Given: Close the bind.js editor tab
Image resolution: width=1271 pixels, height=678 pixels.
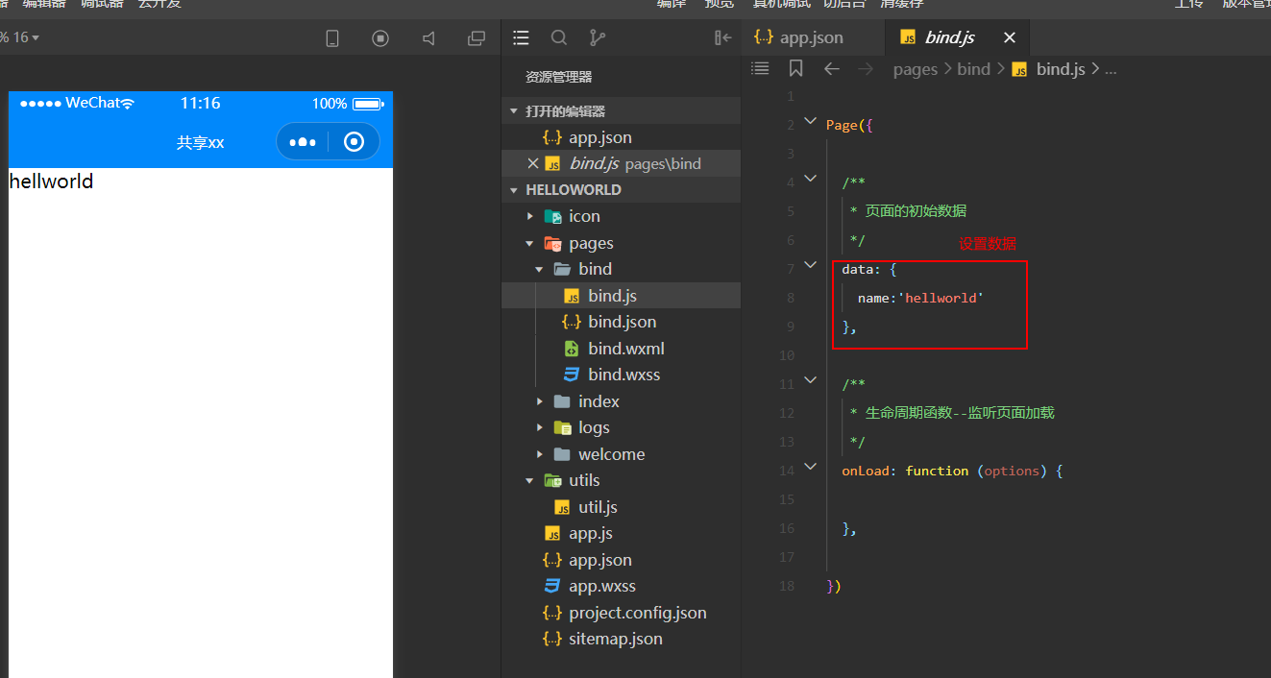Looking at the screenshot, I should click(1010, 37).
